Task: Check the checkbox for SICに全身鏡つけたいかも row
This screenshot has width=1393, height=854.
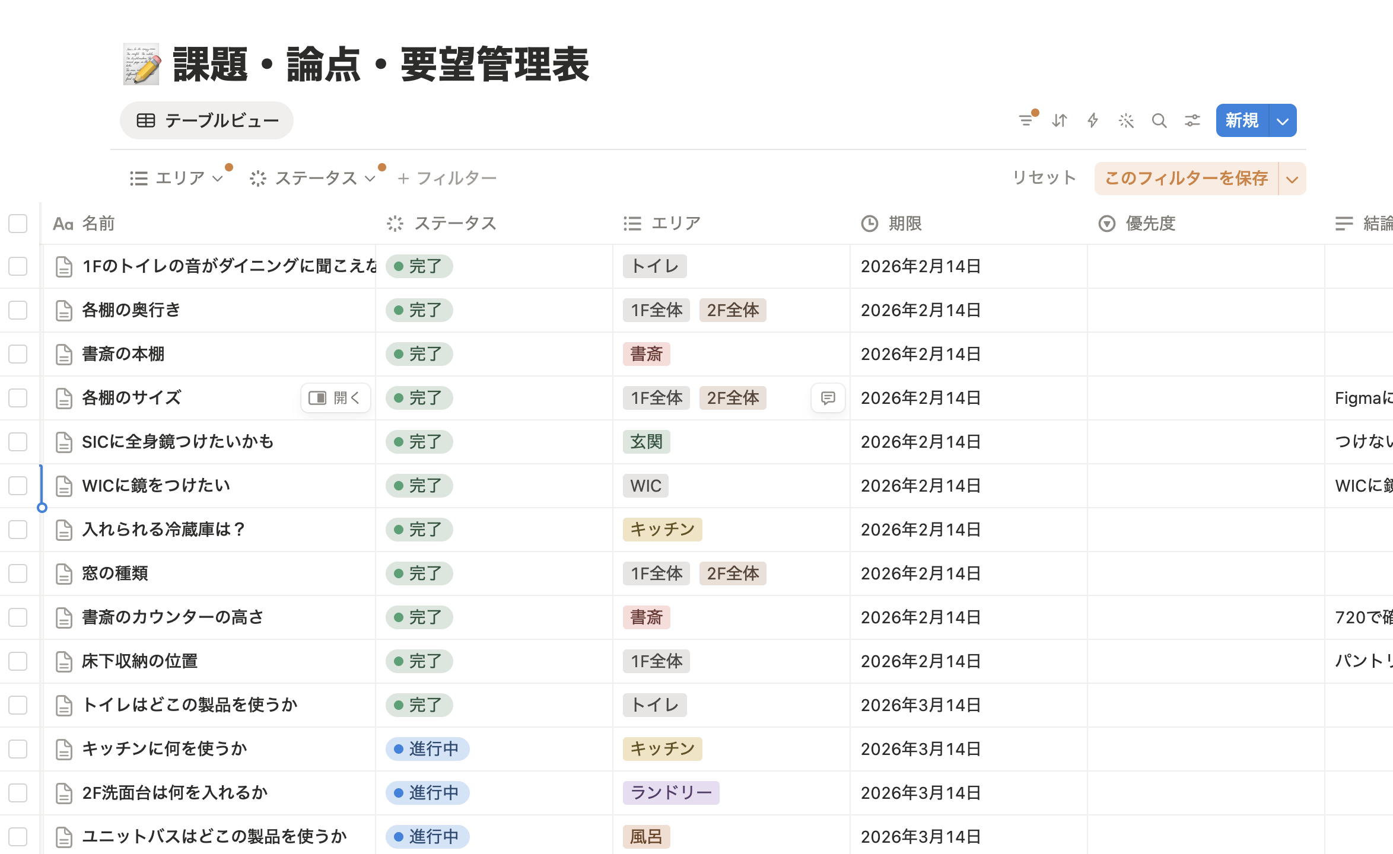Action: tap(18, 442)
